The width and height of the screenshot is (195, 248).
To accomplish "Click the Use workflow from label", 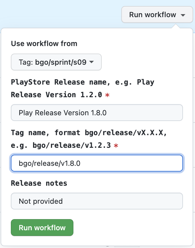I will point(44,44).
